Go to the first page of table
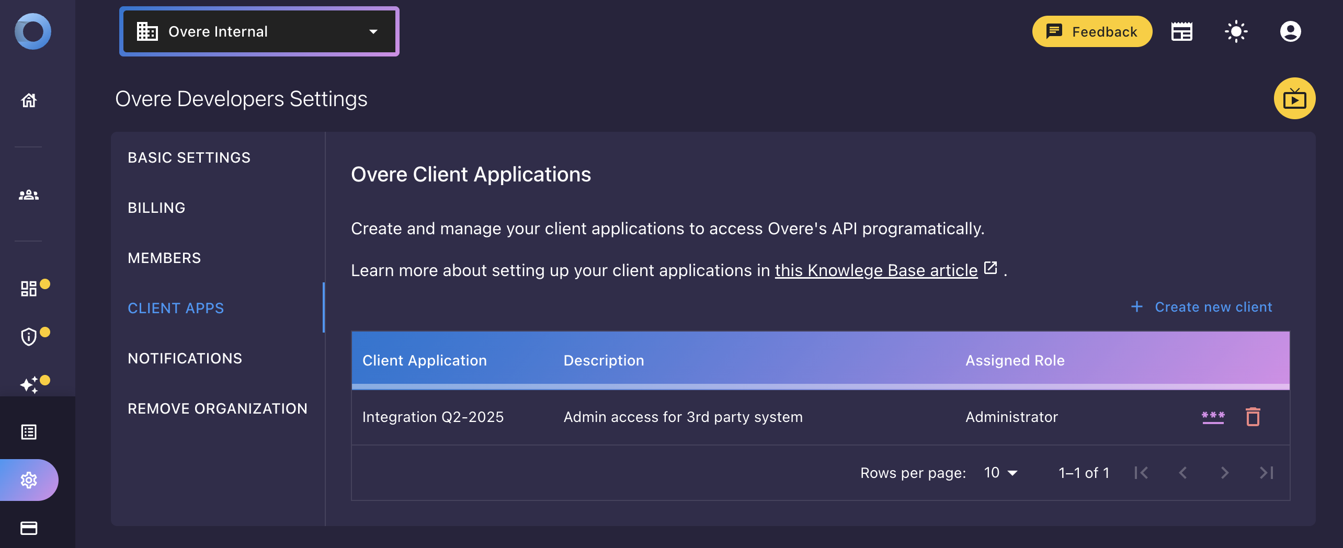Viewport: 1343px width, 548px height. coord(1141,473)
